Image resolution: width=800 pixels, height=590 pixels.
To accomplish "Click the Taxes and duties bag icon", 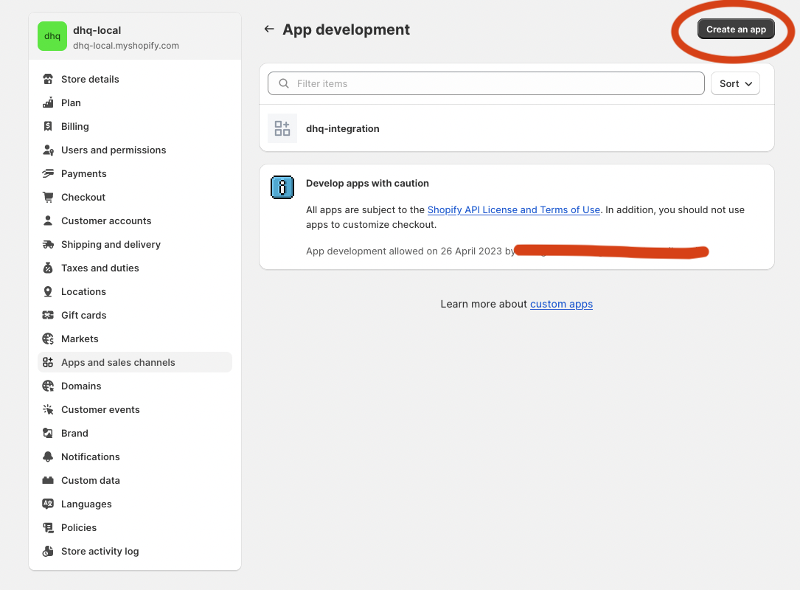I will (x=48, y=268).
